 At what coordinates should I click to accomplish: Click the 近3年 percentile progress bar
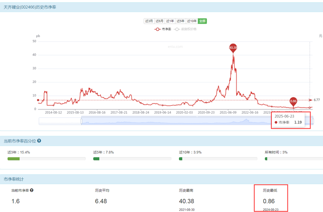pos(47,159)
